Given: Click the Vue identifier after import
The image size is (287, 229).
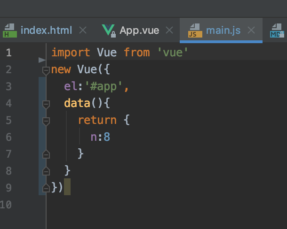Looking at the screenshot, I should (107, 53).
